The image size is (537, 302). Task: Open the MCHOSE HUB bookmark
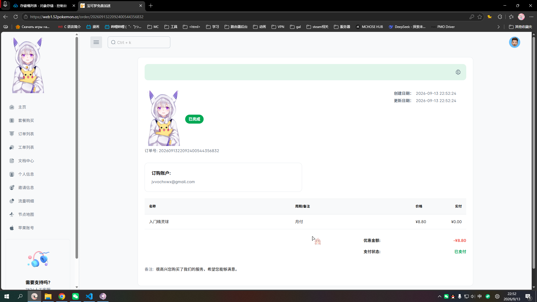(369, 27)
